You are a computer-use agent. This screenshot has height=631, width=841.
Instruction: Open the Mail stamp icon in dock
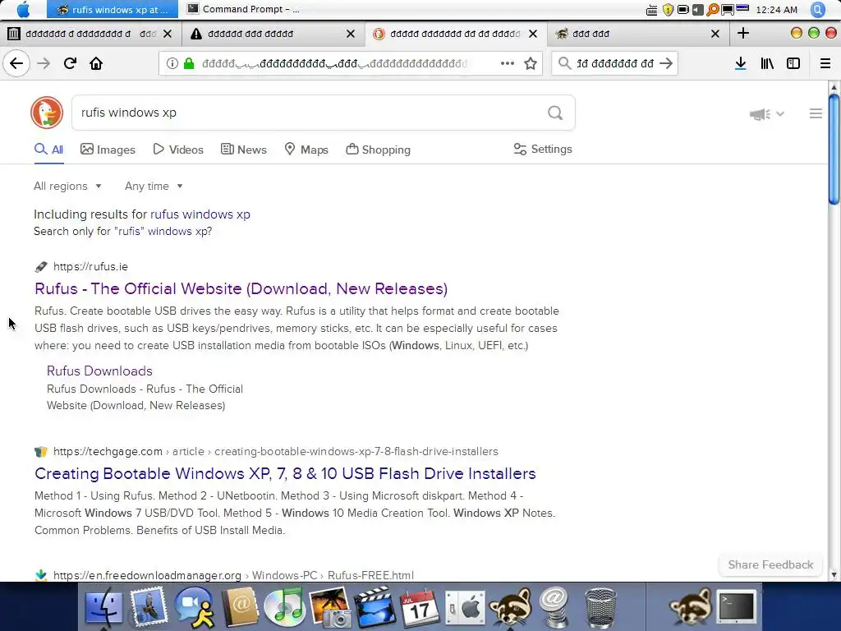[149, 606]
